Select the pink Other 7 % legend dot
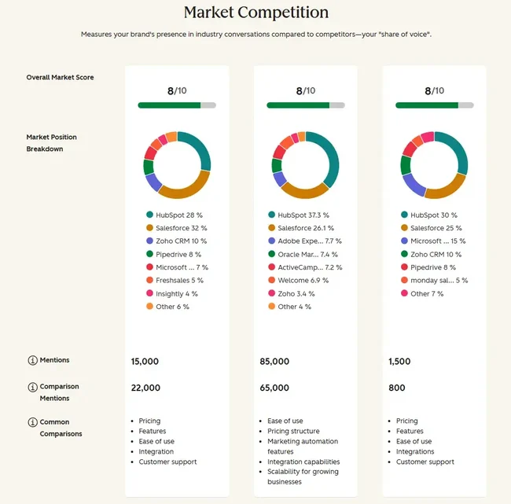The image size is (511, 504). pyautogui.click(x=404, y=293)
